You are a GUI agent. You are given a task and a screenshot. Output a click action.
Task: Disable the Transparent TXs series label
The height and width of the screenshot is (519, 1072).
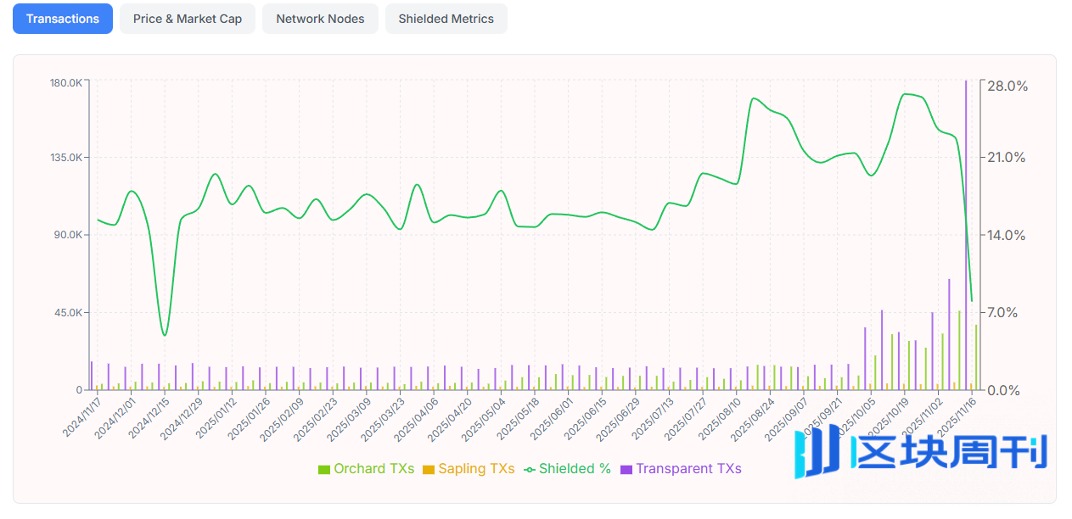(688, 469)
